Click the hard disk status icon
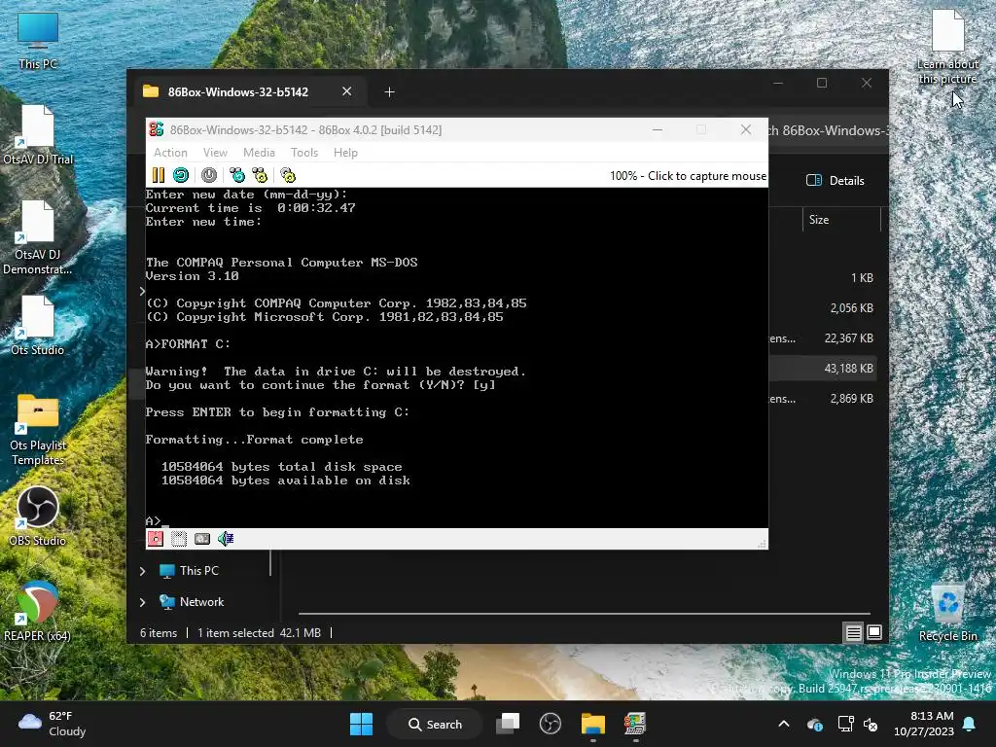The width and height of the screenshot is (996, 747). (x=202, y=539)
